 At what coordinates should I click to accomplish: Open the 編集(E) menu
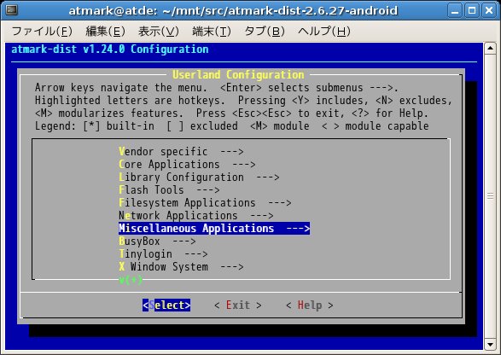[x=106, y=32]
